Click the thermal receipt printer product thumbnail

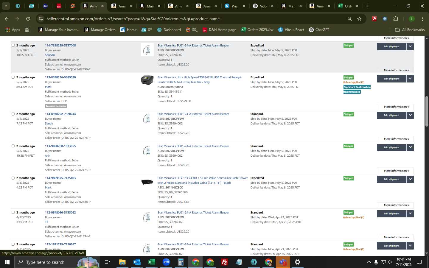coord(147,80)
